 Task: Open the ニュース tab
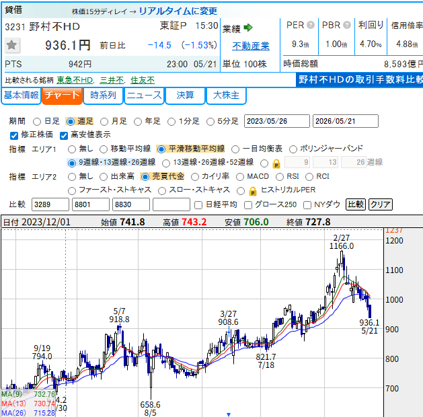145,96
